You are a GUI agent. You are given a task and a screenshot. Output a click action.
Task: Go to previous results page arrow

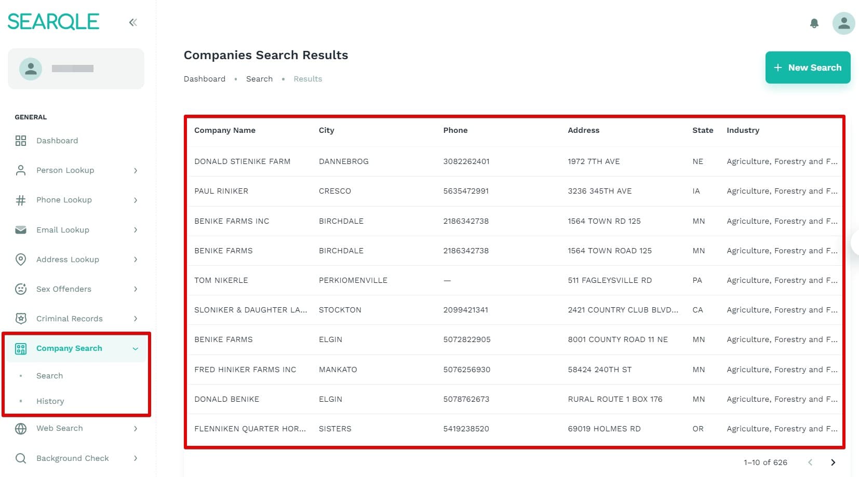pyautogui.click(x=810, y=462)
